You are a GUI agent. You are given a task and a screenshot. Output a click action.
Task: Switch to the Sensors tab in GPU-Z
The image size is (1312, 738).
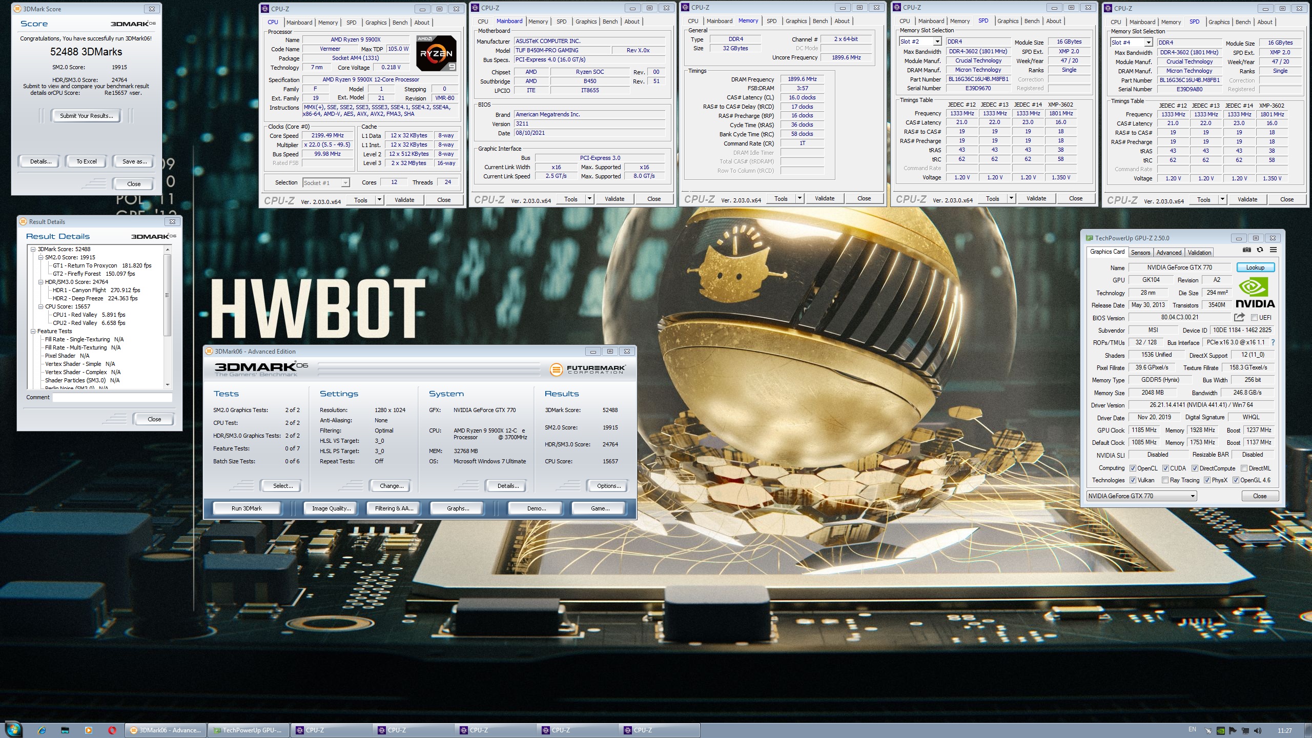[1140, 253]
